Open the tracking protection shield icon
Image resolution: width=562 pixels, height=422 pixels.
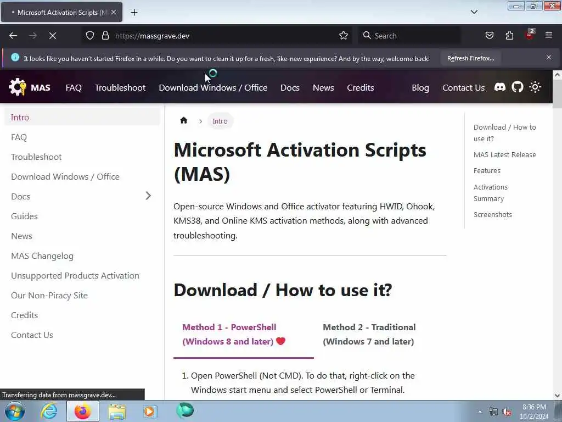(x=90, y=36)
